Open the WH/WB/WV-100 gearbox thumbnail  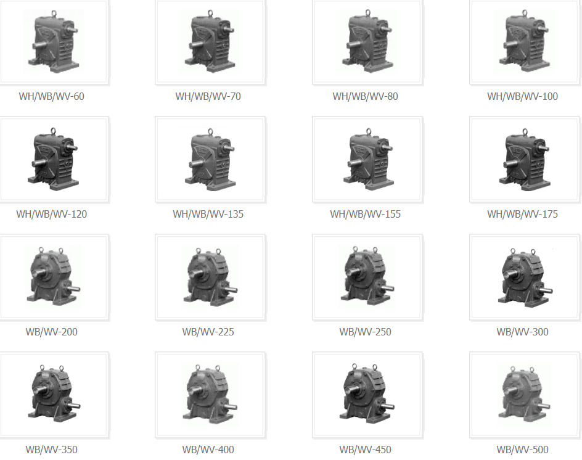525,43
